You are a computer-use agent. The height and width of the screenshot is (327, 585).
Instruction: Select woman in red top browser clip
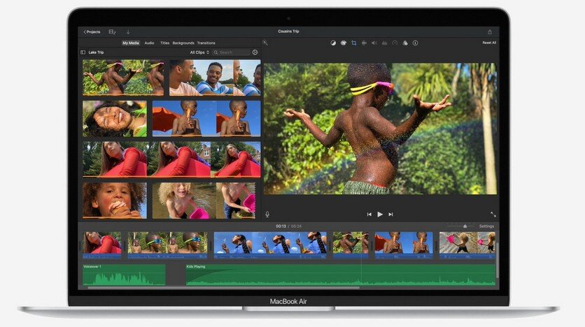pos(171,159)
